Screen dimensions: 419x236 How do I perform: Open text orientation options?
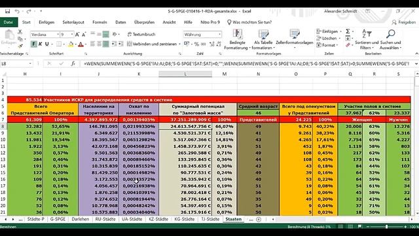[115, 34]
